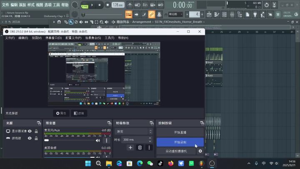Viewport: 300px width, 169px height.
Task: Click the scissors/cut icon in FL top bar
Action: (x=274, y=5)
